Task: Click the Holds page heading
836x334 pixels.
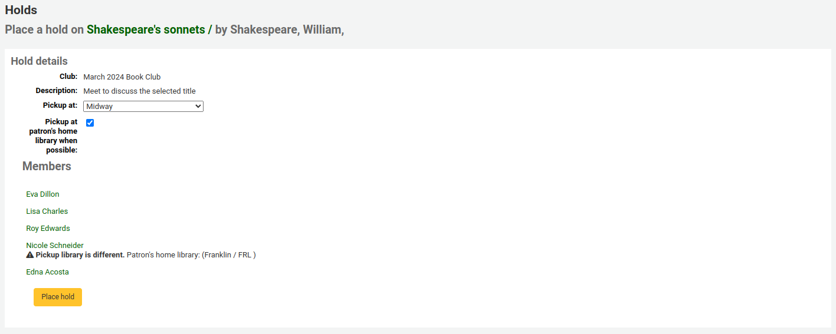Action: (x=21, y=10)
